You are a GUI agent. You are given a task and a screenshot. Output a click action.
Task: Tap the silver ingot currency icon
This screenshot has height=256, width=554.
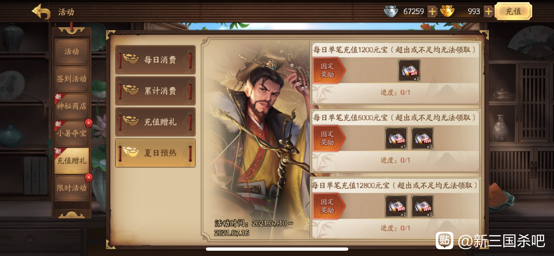[x=391, y=11]
